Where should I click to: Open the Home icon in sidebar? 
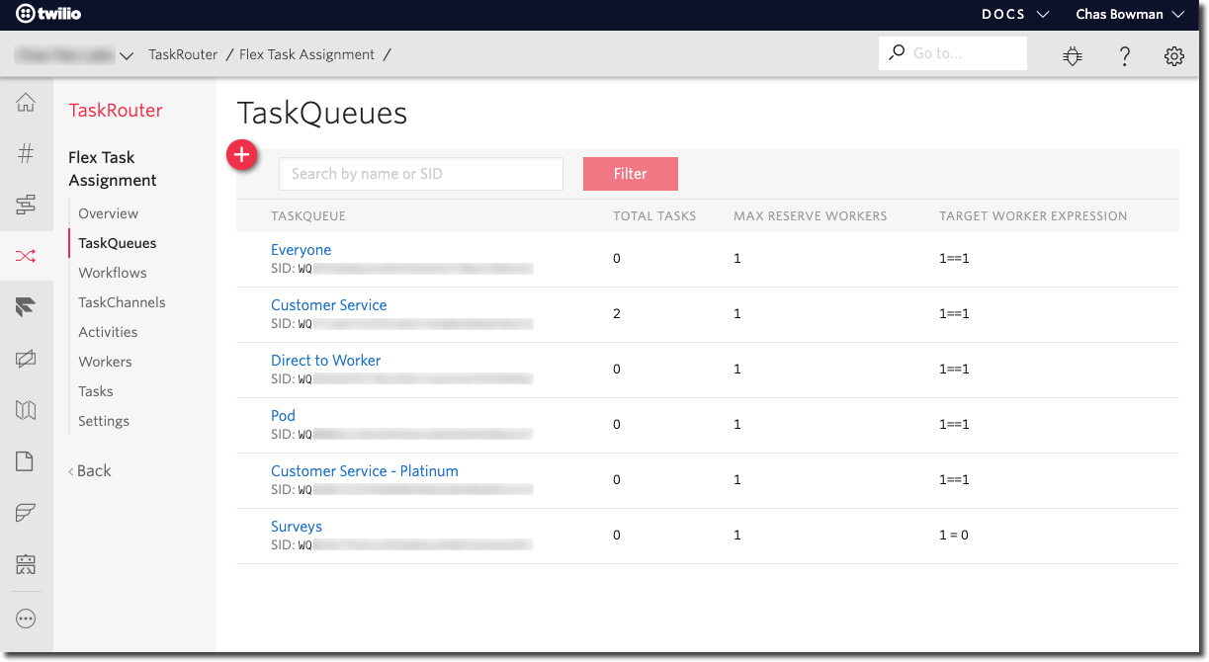coord(26,103)
